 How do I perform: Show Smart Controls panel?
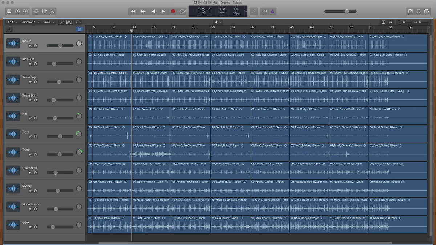[x=36, y=11]
